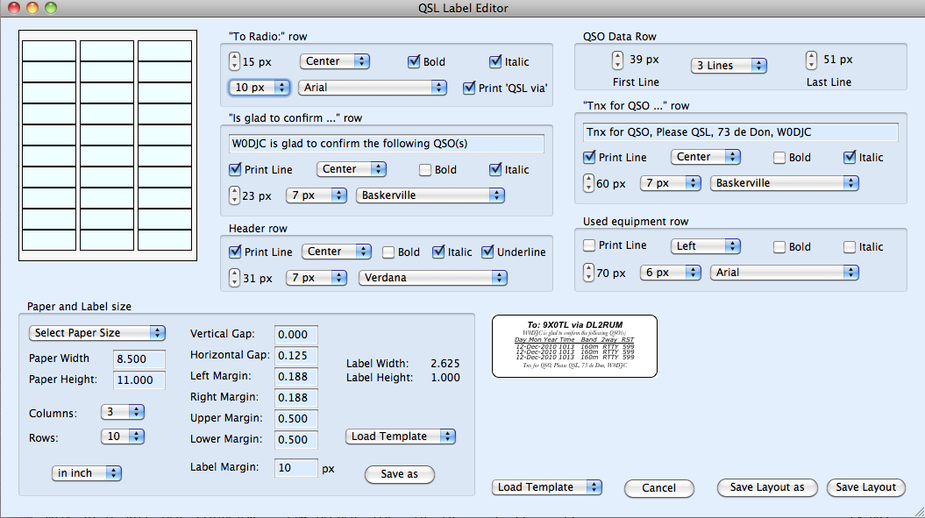Enable Print Line in Used equipment row

(590, 245)
